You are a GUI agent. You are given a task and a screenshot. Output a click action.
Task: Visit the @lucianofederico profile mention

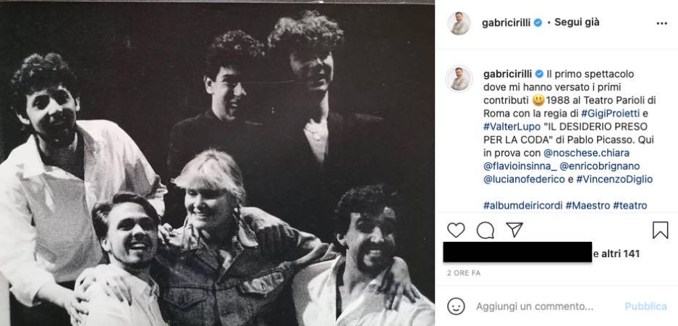pos(524,179)
